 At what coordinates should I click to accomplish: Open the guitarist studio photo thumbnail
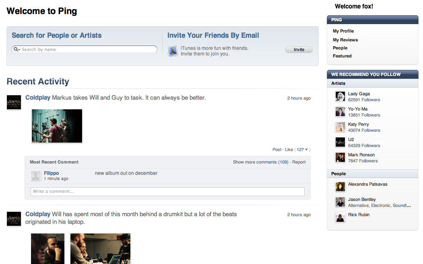click(57, 126)
